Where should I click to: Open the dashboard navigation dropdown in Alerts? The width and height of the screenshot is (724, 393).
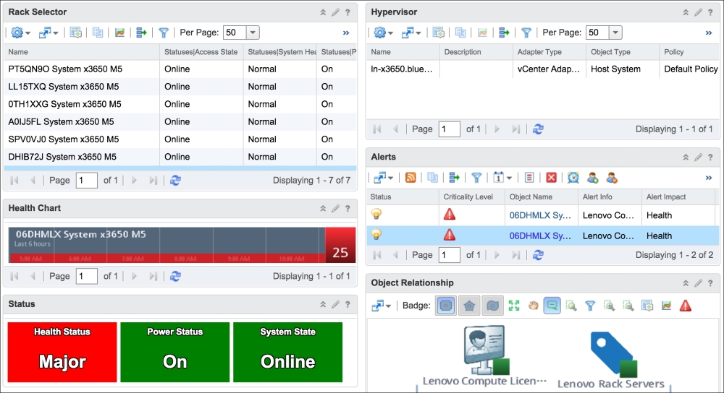(383, 178)
